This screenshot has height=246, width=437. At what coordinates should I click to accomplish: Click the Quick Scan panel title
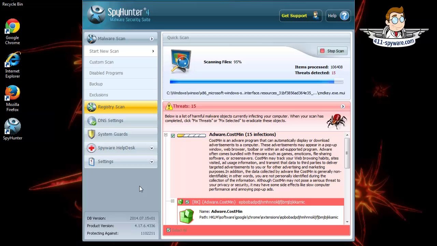pyautogui.click(x=178, y=38)
